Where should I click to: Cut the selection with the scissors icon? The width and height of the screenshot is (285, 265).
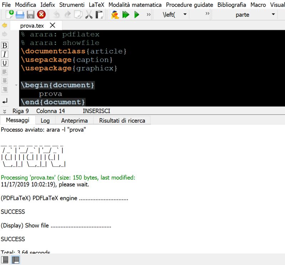(89, 15)
